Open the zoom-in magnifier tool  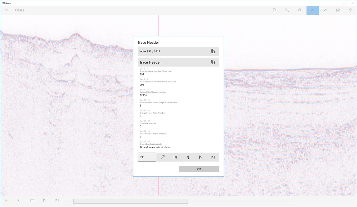point(287,10)
